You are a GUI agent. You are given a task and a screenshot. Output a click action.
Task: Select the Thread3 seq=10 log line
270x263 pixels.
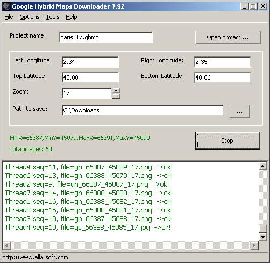pos(89,219)
